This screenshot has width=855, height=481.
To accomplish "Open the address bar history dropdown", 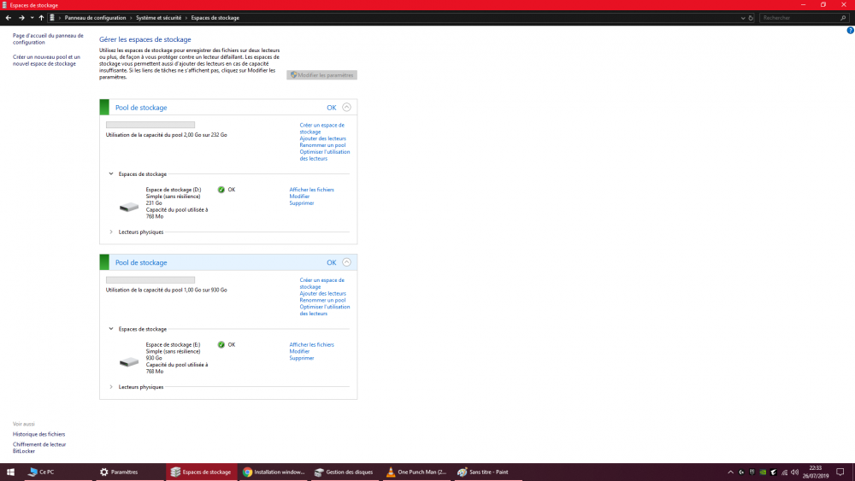I will 743,18.
